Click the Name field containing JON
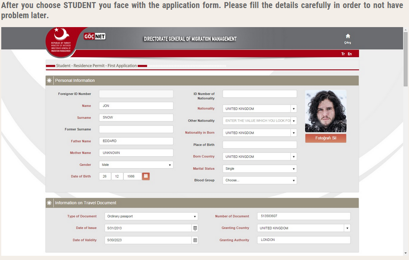Viewport: 409px width, 260px height. pos(136,106)
